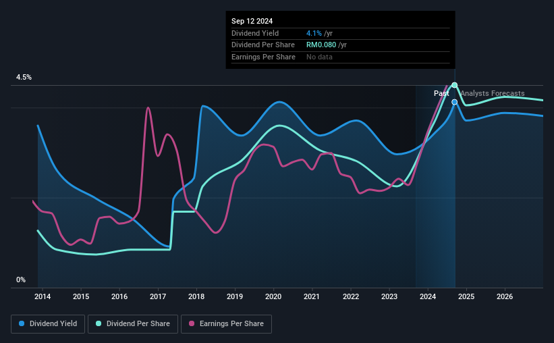Toggle the Dividend Yield legend button
Viewport: 554px width, 343px height.
(x=48, y=324)
